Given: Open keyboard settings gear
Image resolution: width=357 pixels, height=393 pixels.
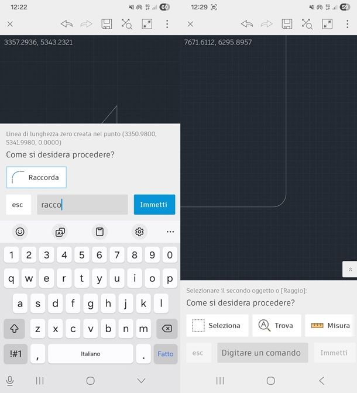Looking at the screenshot, I should [x=139, y=232].
